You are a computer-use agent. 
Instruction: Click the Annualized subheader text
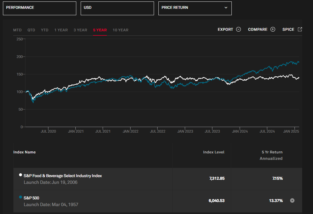271,159
